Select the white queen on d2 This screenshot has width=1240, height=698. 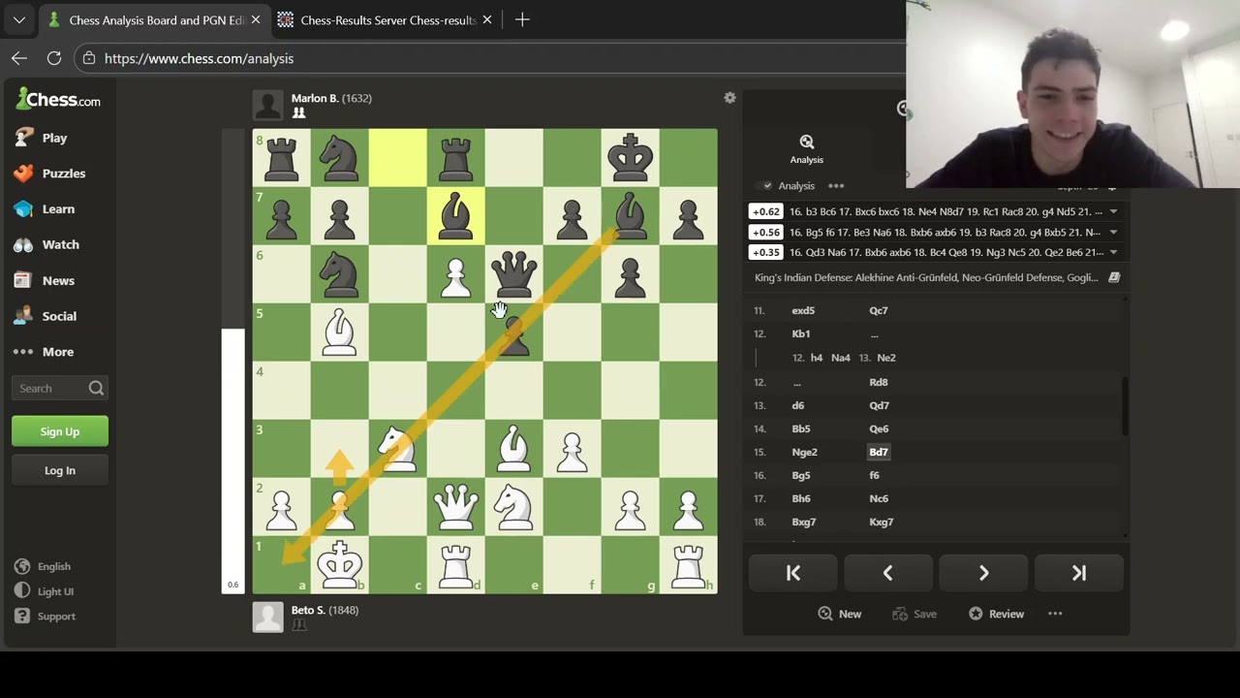[455, 506]
